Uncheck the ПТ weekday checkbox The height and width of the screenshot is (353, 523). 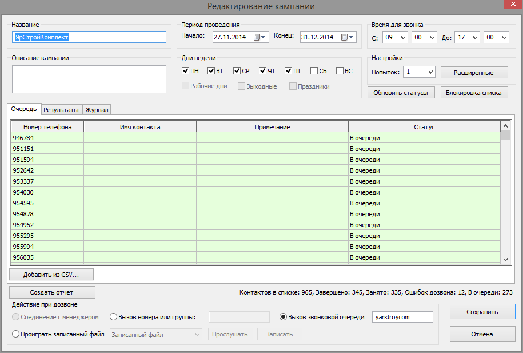click(x=289, y=71)
